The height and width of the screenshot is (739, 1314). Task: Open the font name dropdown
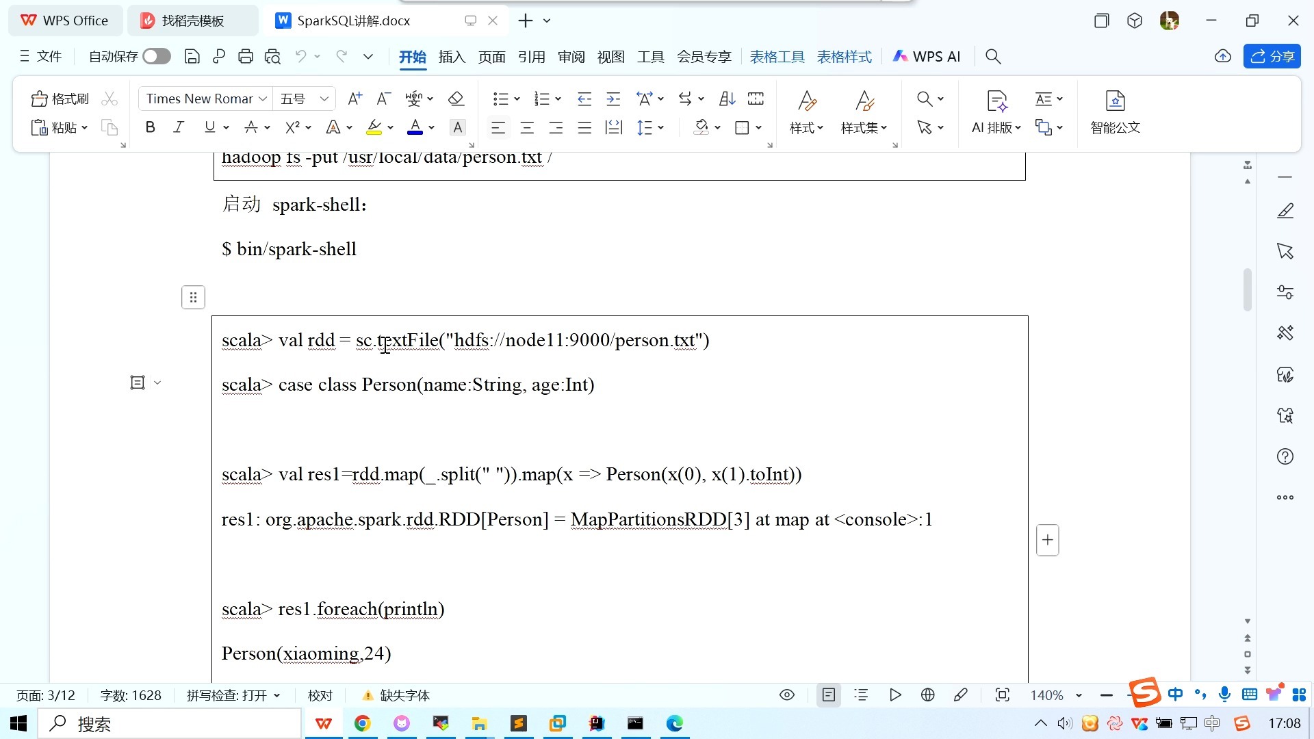tap(263, 99)
